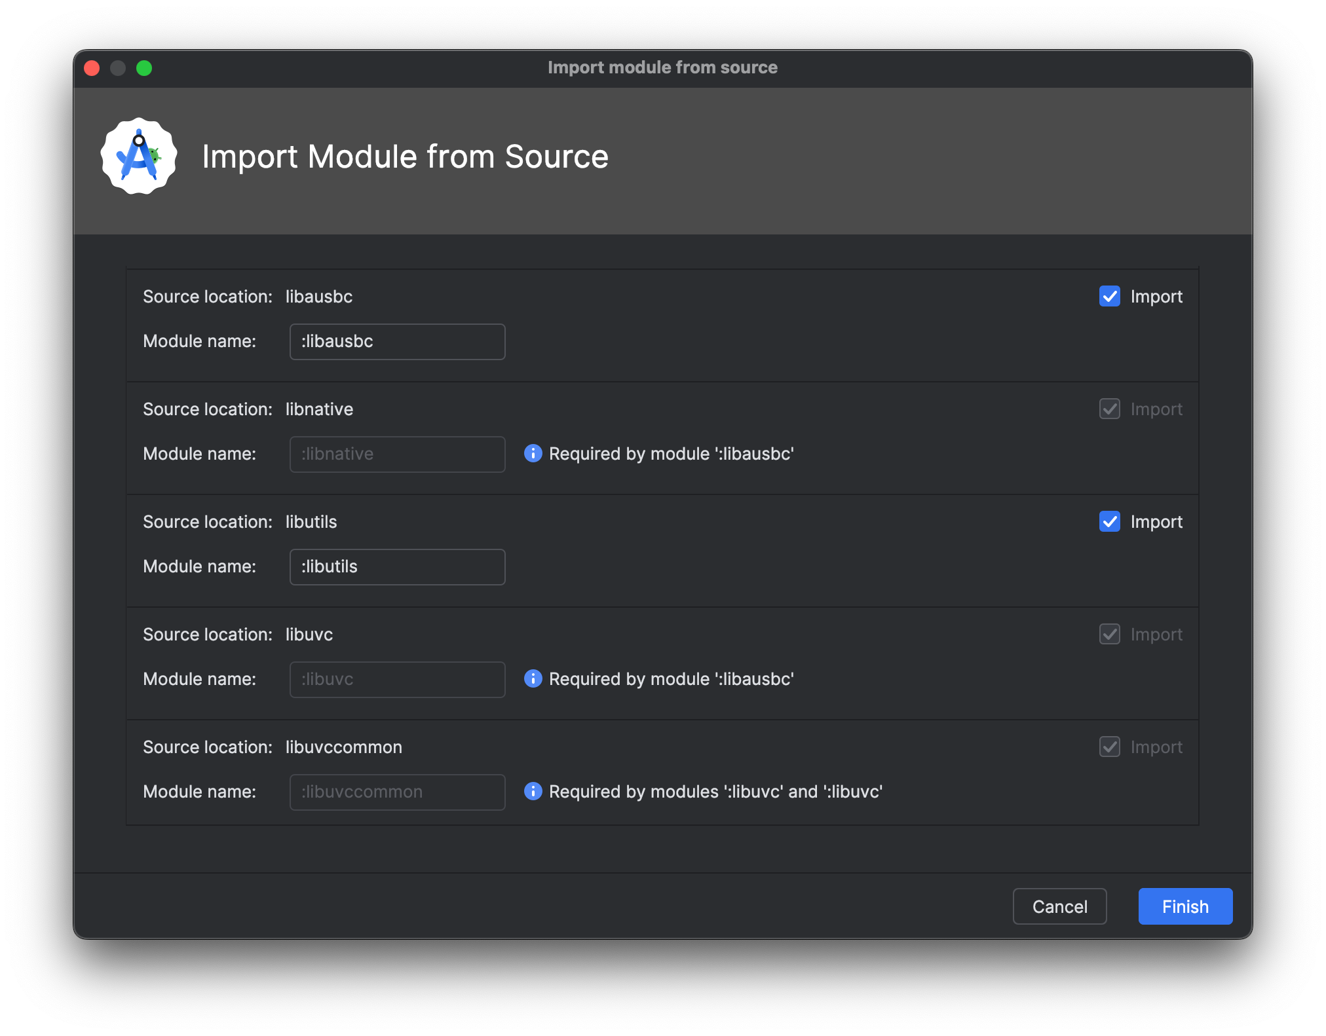The width and height of the screenshot is (1326, 1036).
Task: Click the info icon beside libnative requirement
Action: [533, 453]
